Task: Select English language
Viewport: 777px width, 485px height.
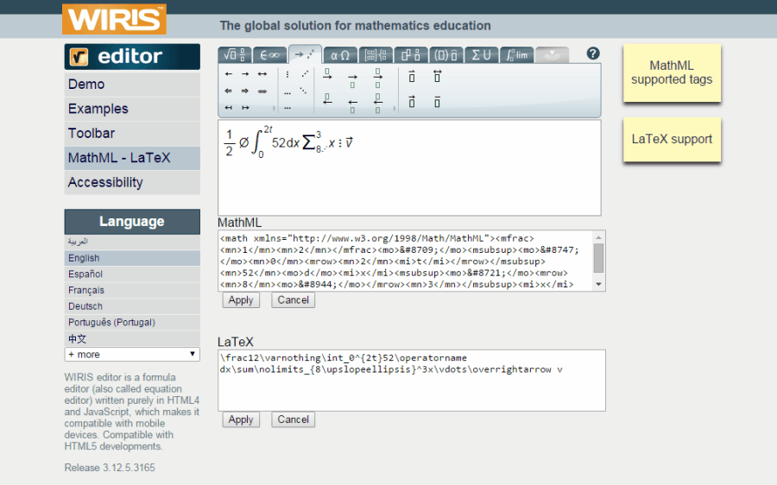Action: (132, 258)
